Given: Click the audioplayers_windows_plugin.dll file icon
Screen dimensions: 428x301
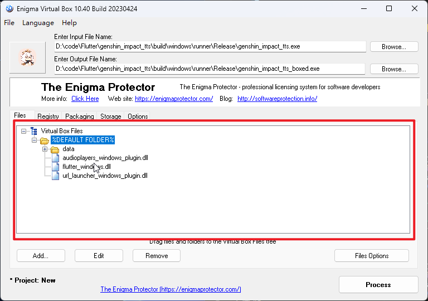Looking at the screenshot, I should pyautogui.click(x=55, y=158).
